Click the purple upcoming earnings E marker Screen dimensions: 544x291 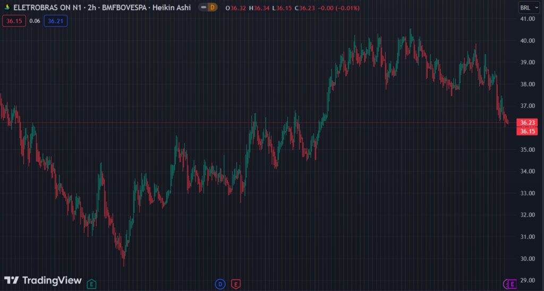click(512, 285)
